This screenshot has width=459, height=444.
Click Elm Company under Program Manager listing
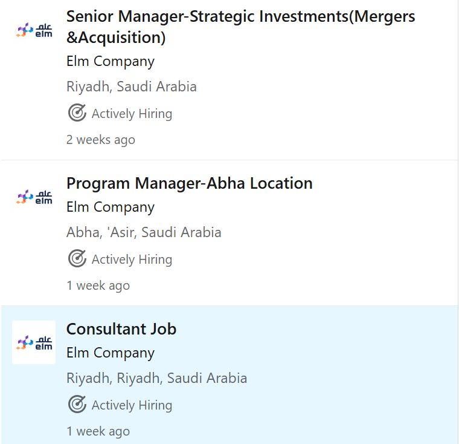111,207
